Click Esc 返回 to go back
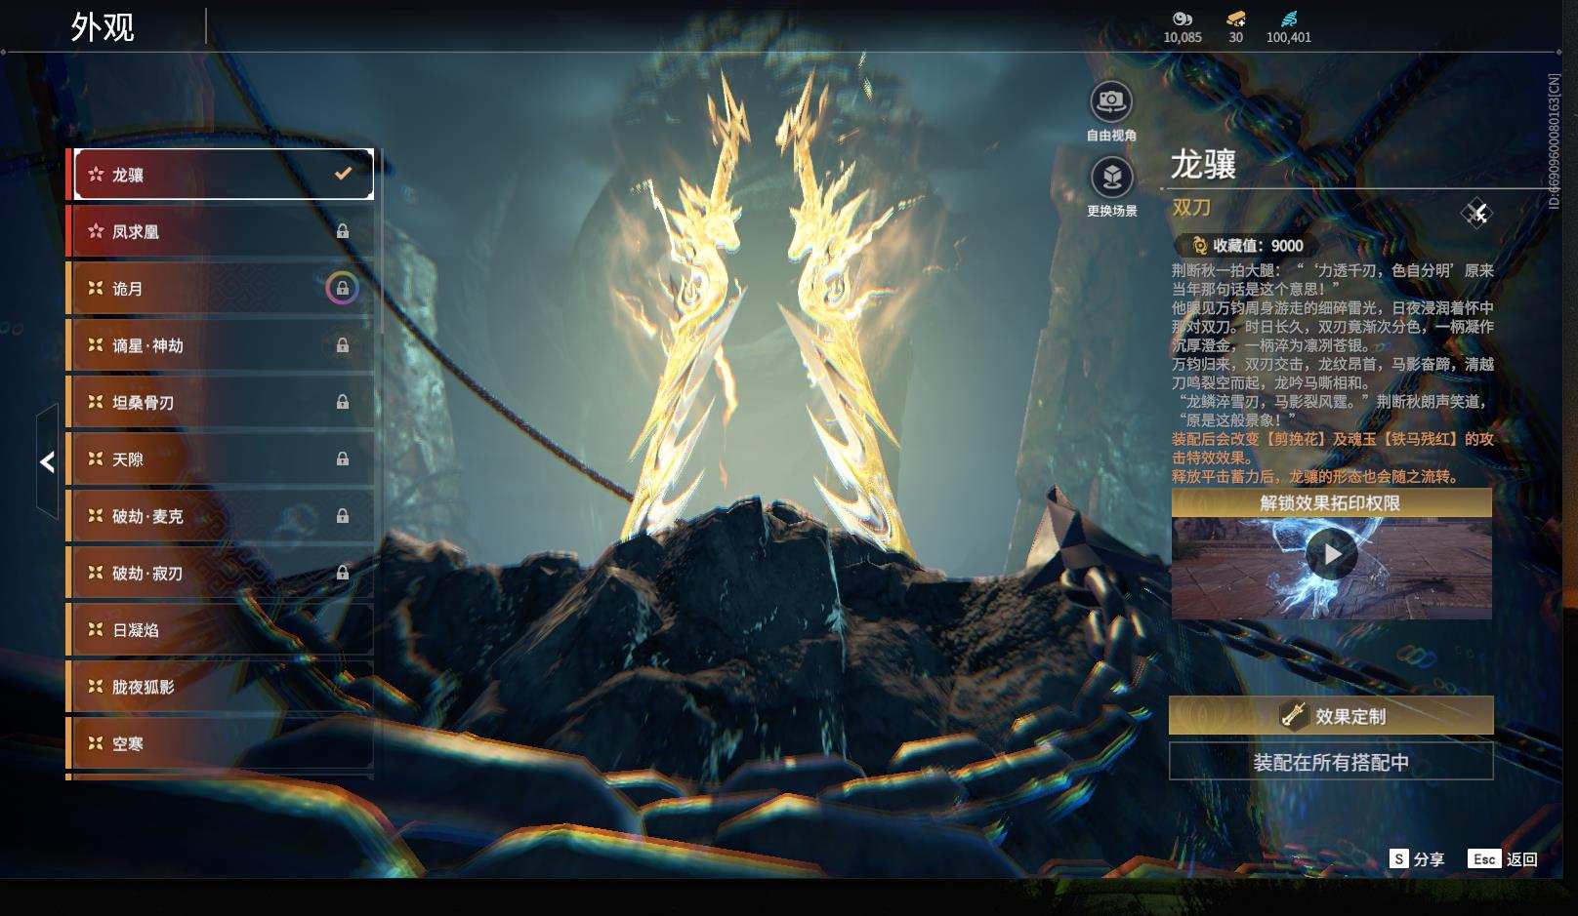Image resolution: width=1578 pixels, height=916 pixels. [x=1503, y=858]
